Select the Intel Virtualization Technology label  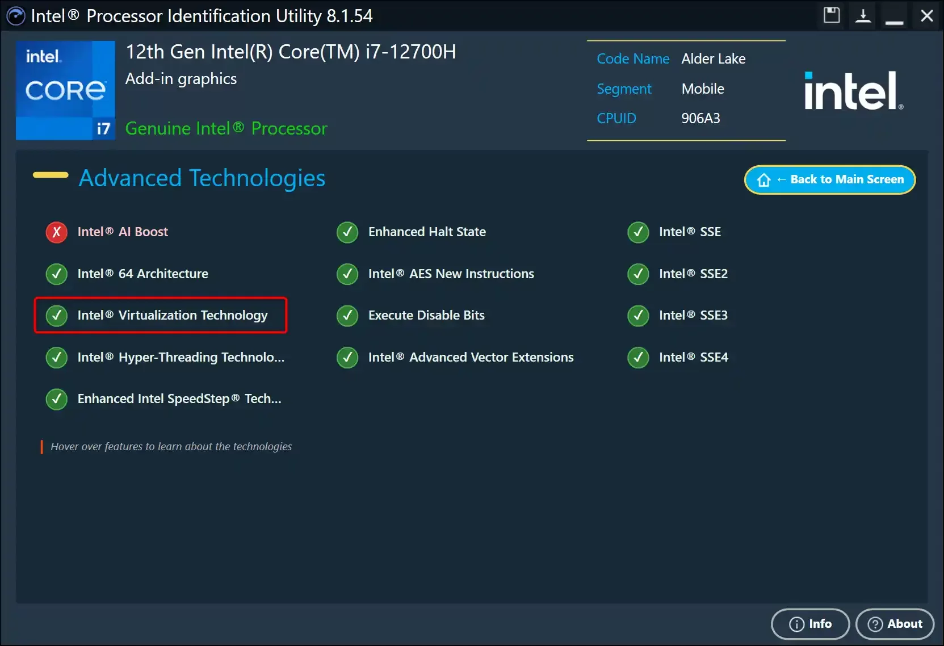click(173, 315)
